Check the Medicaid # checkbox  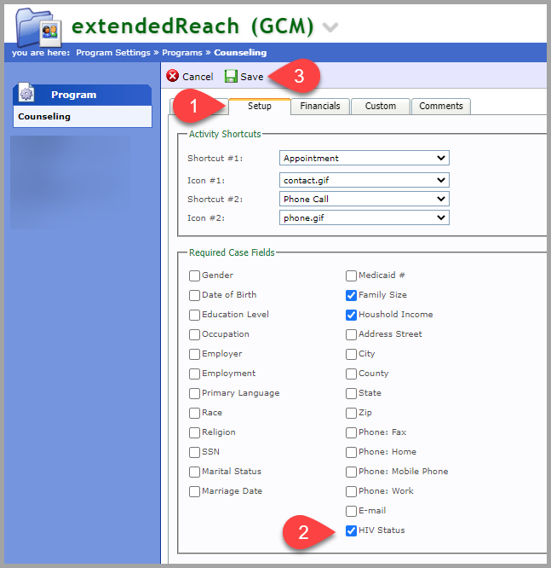351,275
